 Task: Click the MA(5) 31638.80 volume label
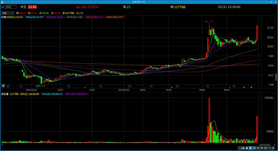[x=30, y=94]
